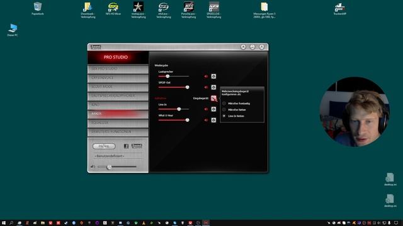This screenshot has height=226, width=403.
Task: Click the Eingabegerät input device icon
Action: 214,99
